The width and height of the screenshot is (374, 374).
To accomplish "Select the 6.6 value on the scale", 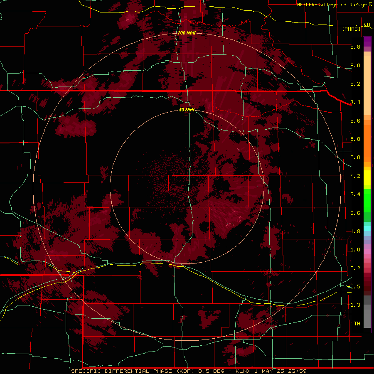I will pos(355,121).
